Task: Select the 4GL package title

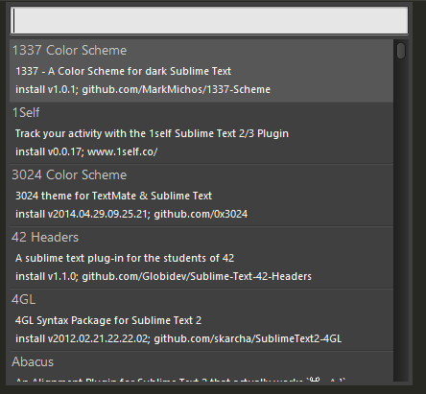Action: [23, 300]
